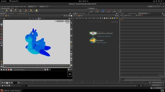Click the magnifier search icon in scene graph panel
Image resolution: width=165 pixels, height=92 pixels.
[x=50, y=70]
